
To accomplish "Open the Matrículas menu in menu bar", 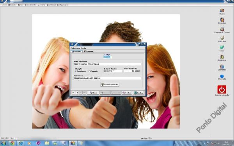I will 12,5.
